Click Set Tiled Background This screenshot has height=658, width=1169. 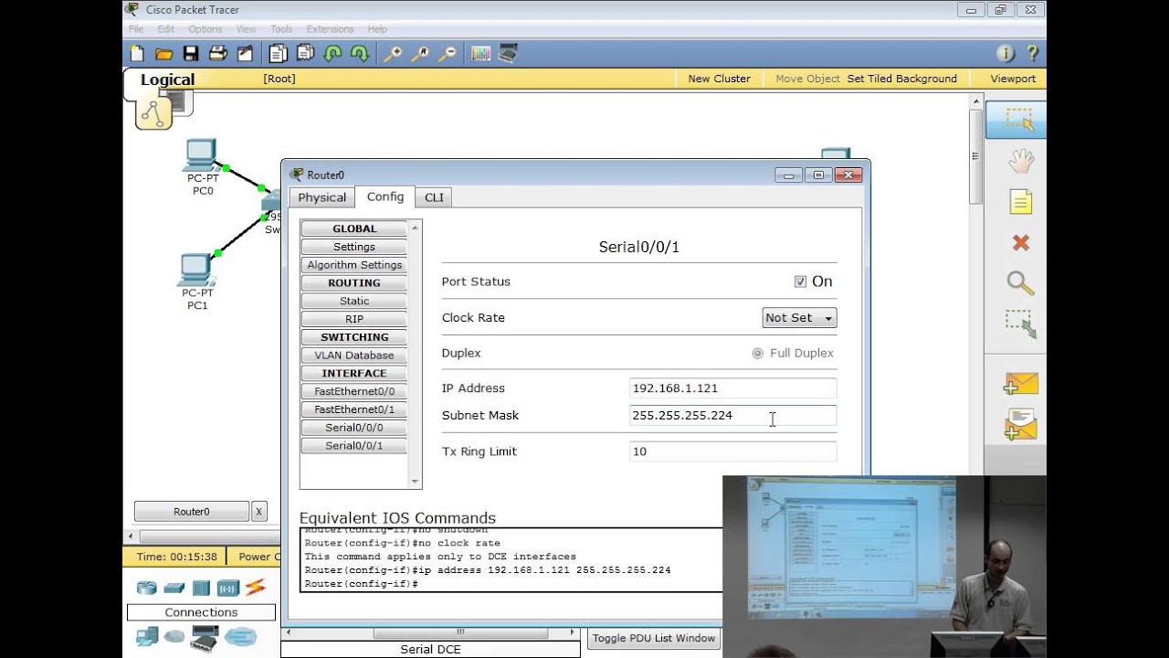point(902,79)
